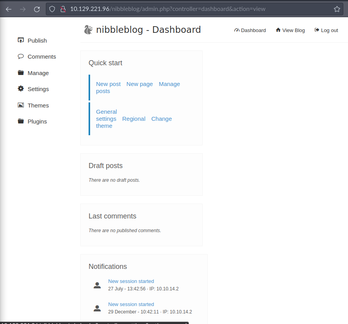Viewport: 348px width, 324px height.
Task: Open the shield tracking protection icon
Action: point(52,9)
